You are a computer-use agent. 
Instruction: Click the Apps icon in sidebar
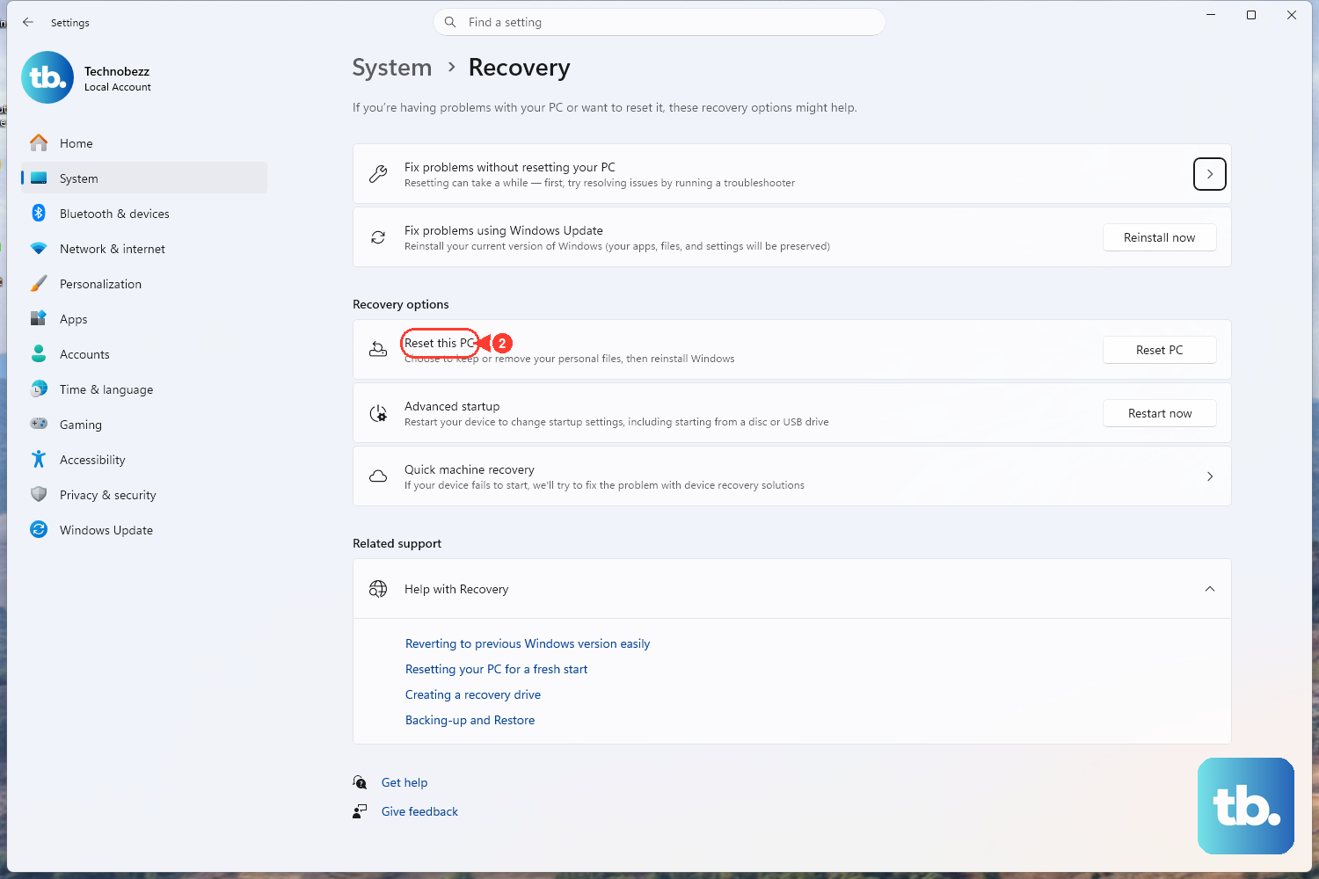click(x=39, y=318)
